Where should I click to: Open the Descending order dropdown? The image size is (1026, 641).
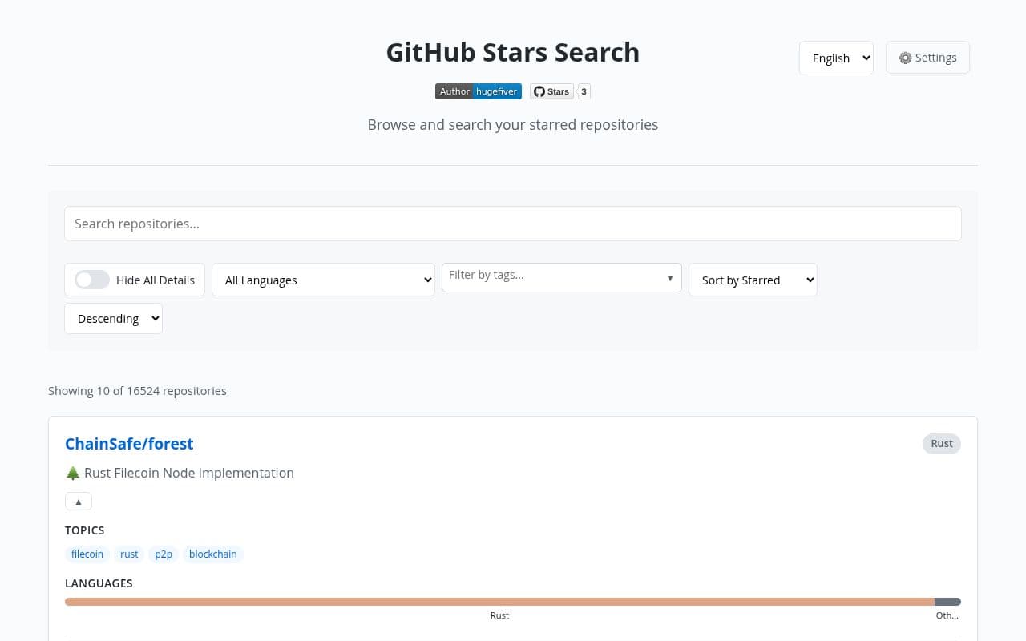point(113,318)
